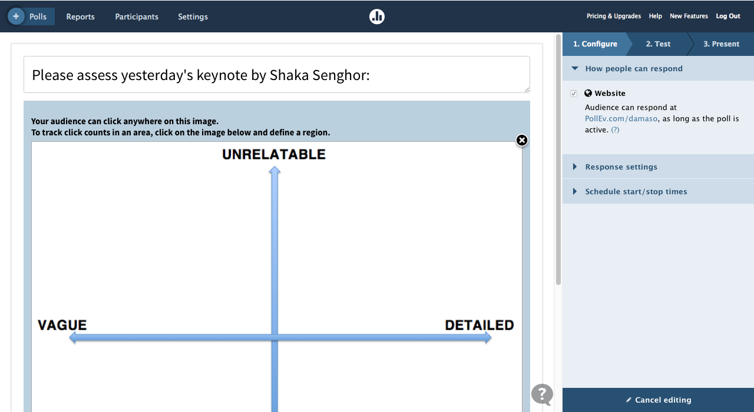Remove the image with the X icon
This screenshot has width=754, height=412.
522,140
